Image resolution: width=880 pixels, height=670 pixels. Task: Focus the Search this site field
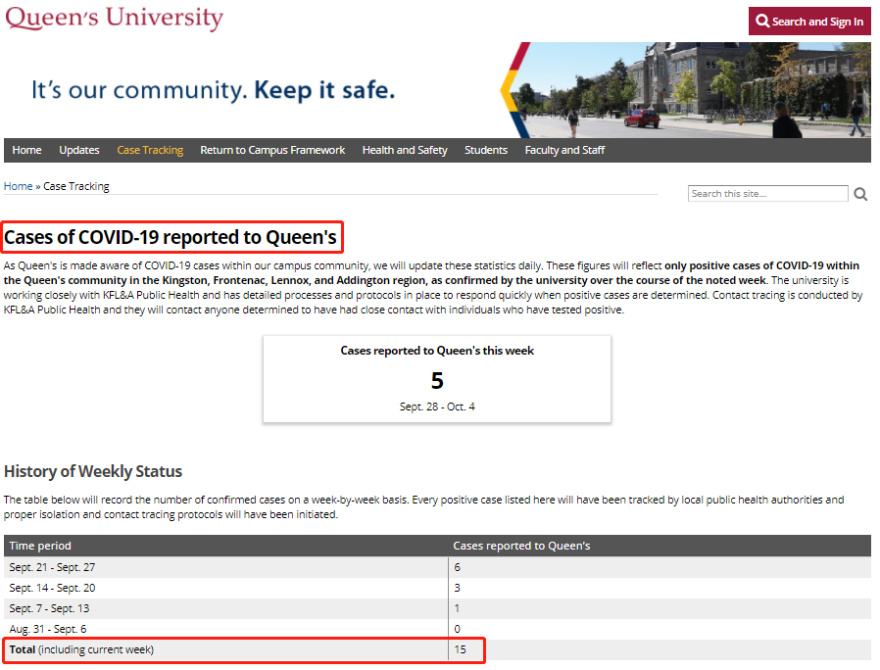pos(767,194)
